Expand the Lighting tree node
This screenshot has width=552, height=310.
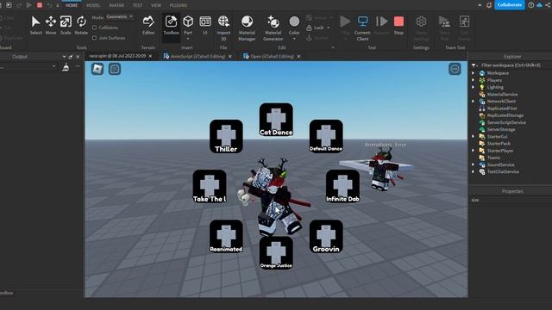coord(474,87)
